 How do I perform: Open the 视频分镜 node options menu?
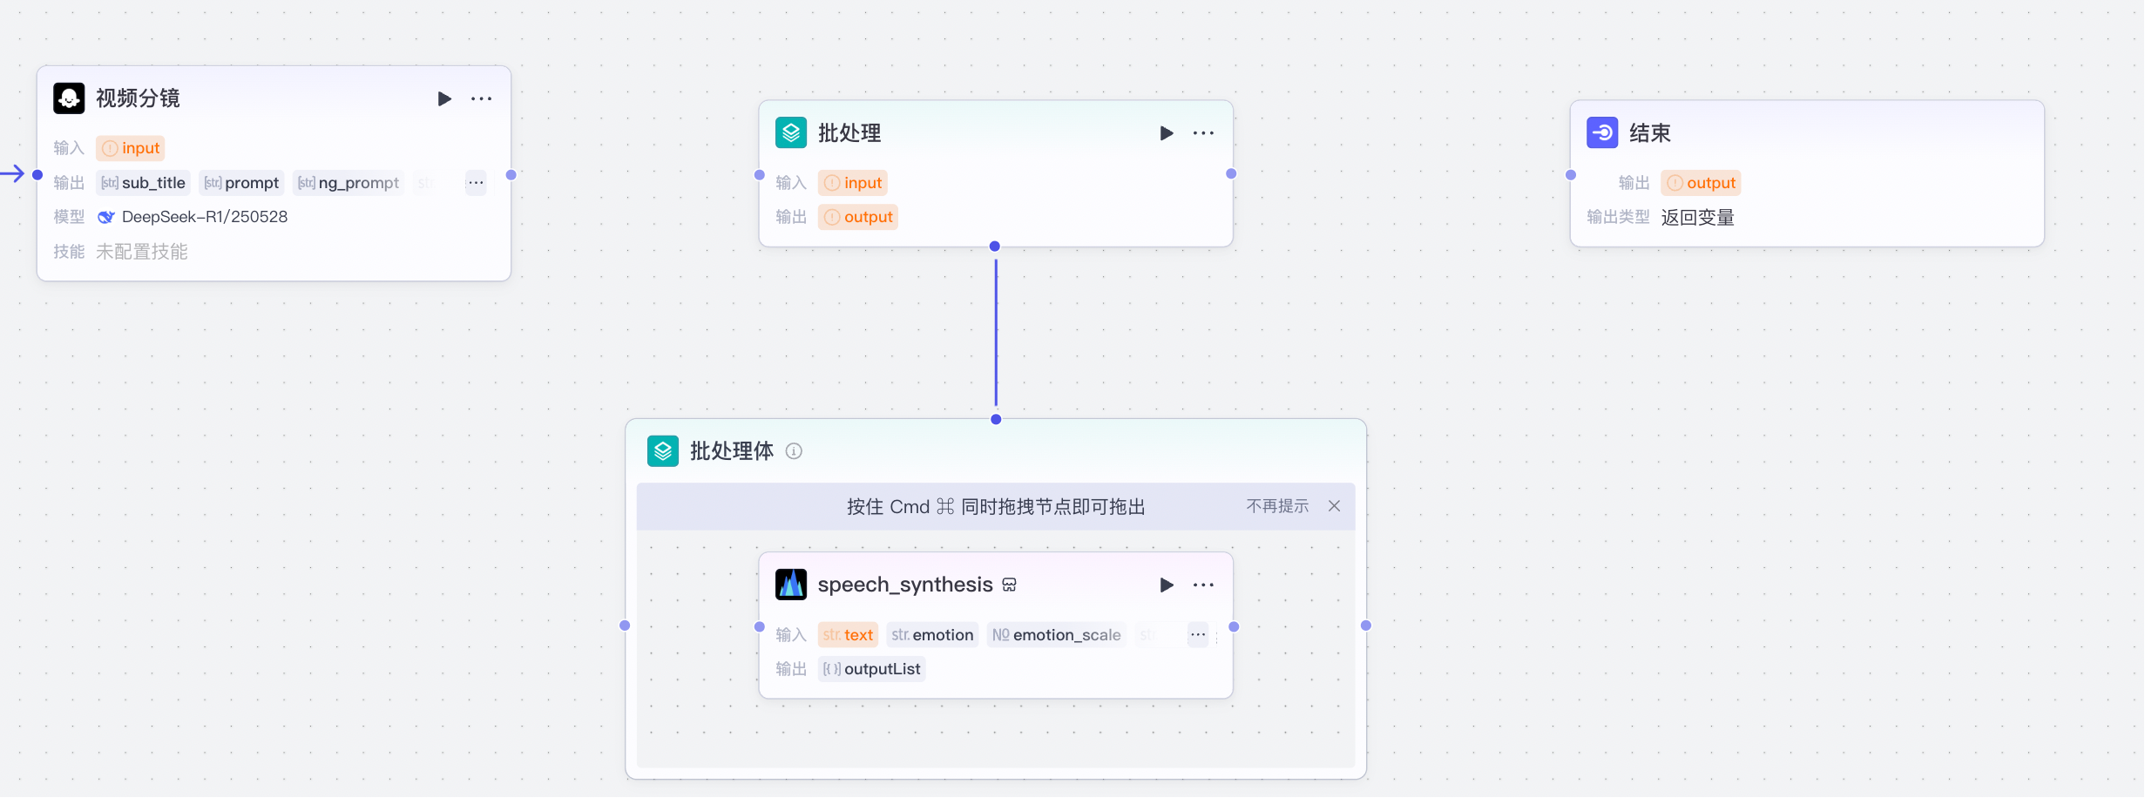(482, 98)
